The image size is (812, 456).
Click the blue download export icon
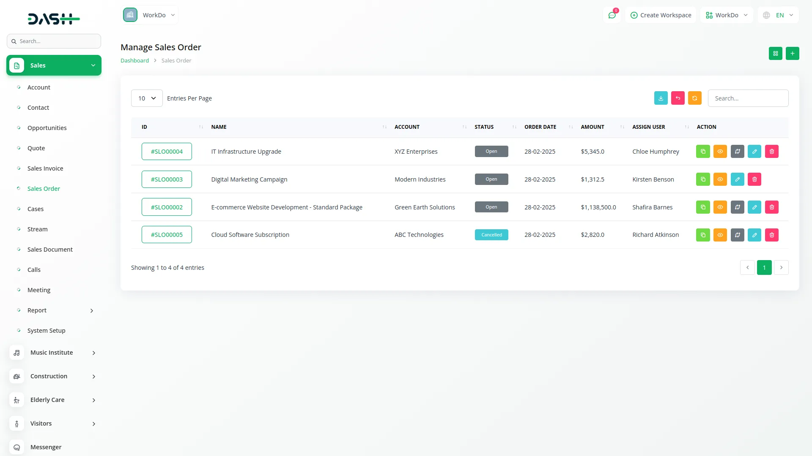(x=661, y=98)
